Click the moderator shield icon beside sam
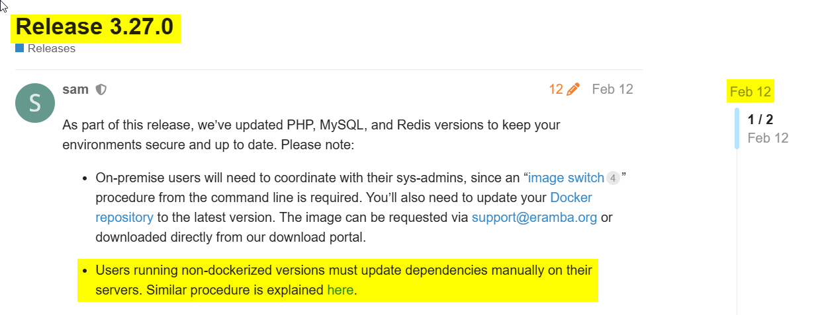 101,89
